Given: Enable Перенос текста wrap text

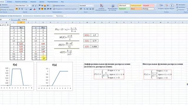Looking at the screenshot, I should pos(59,6).
